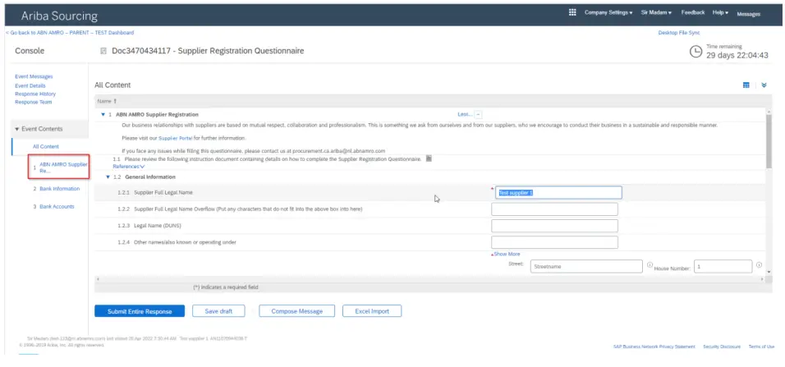Click the Legal Name Overflow input field

[554, 209]
